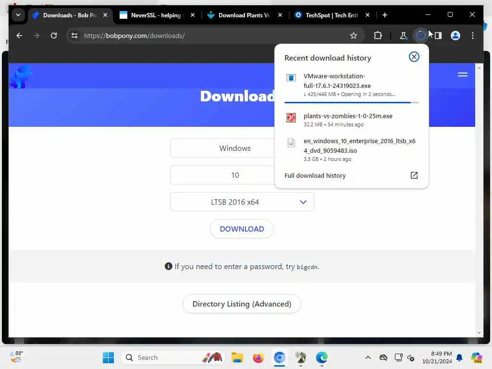Image resolution: width=492 pixels, height=369 pixels.
Task: Select the VMware-workstation download entry
Action: click(351, 86)
